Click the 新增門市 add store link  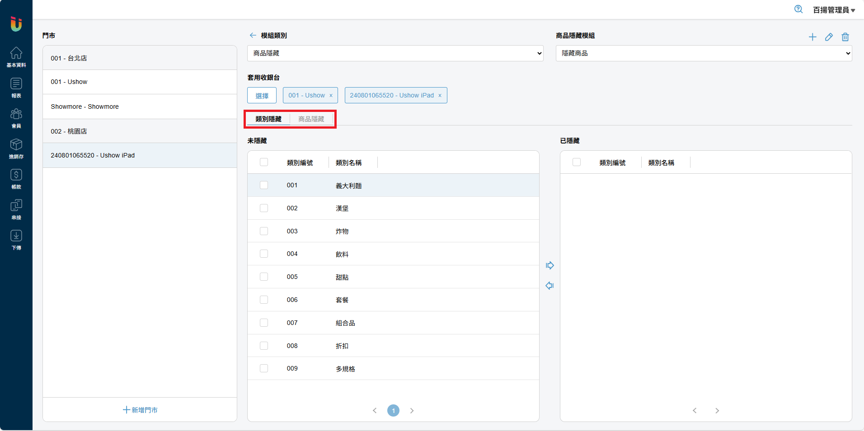[x=140, y=410]
